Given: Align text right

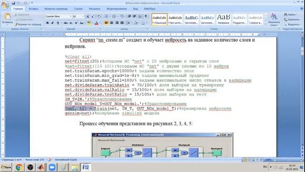Looking at the screenshot, I should click(x=117, y=23).
